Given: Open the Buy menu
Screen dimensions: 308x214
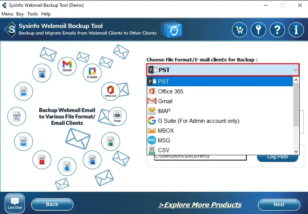Looking at the screenshot, I should [x=20, y=14].
